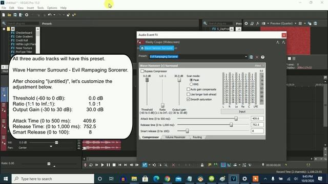
Task: Open overlays dropdown arrow in preview
Action: click(305, 24)
